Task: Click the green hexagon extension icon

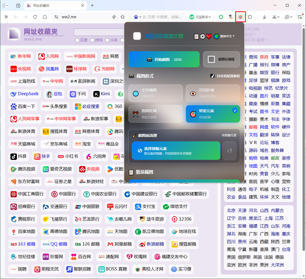Action: (x=221, y=17)
